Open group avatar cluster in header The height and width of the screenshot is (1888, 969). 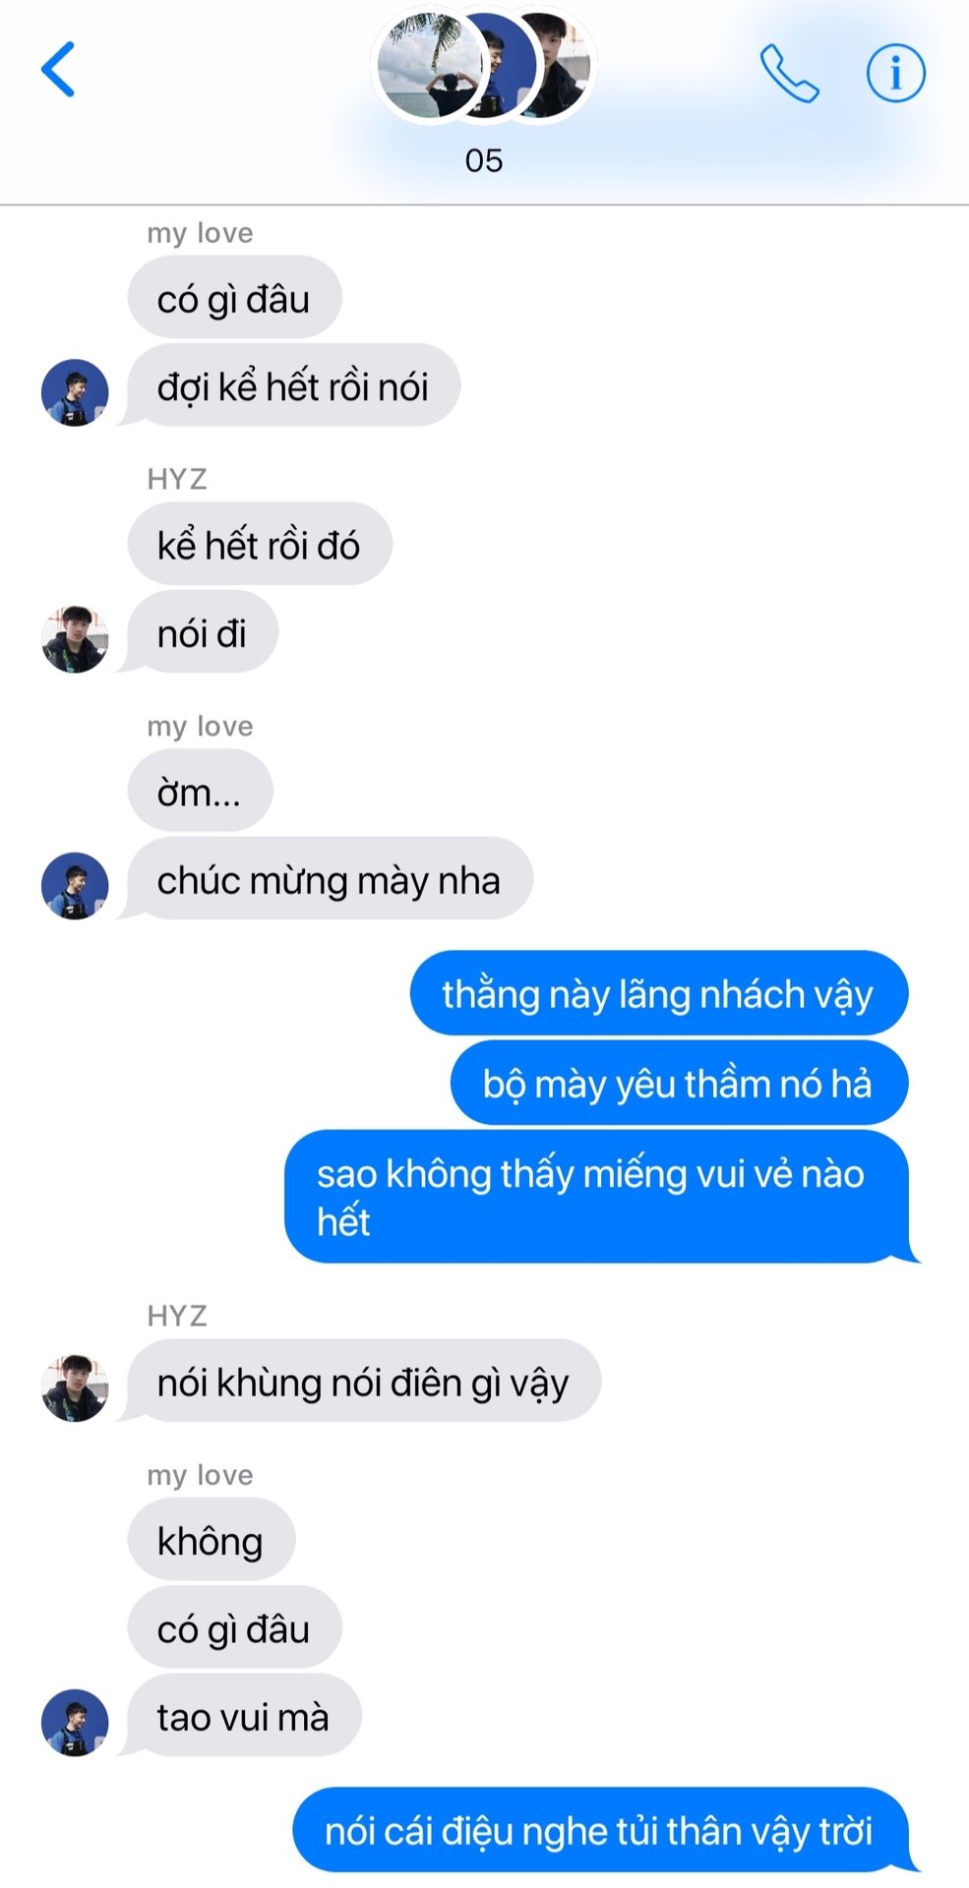pos(484,67)
